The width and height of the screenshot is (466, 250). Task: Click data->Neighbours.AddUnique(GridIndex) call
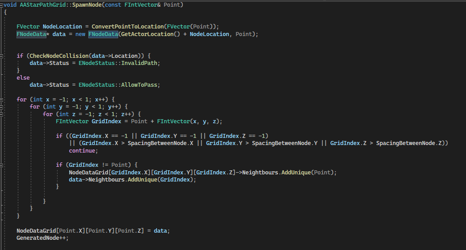(132, 180)
